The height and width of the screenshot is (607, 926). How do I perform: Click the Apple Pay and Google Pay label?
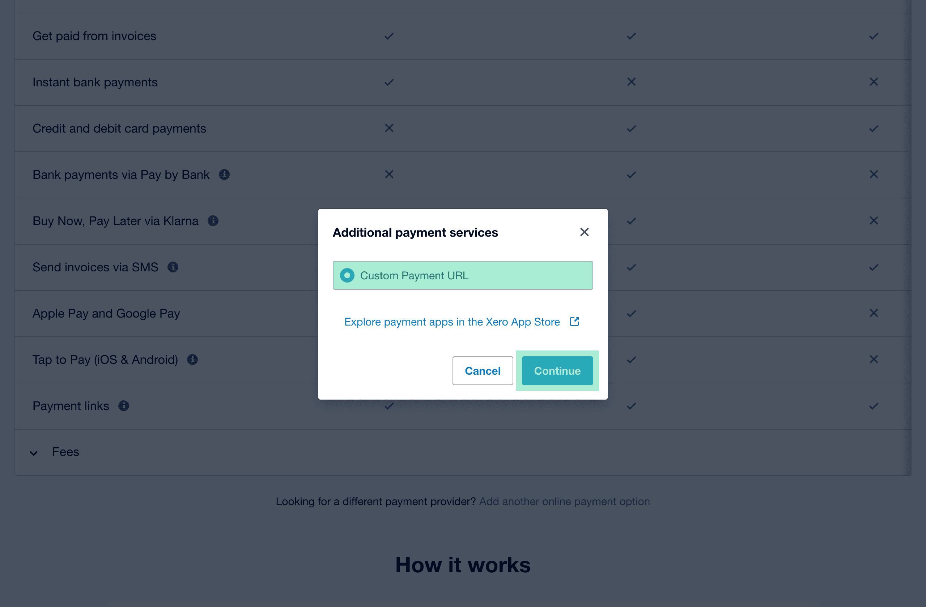106,313
